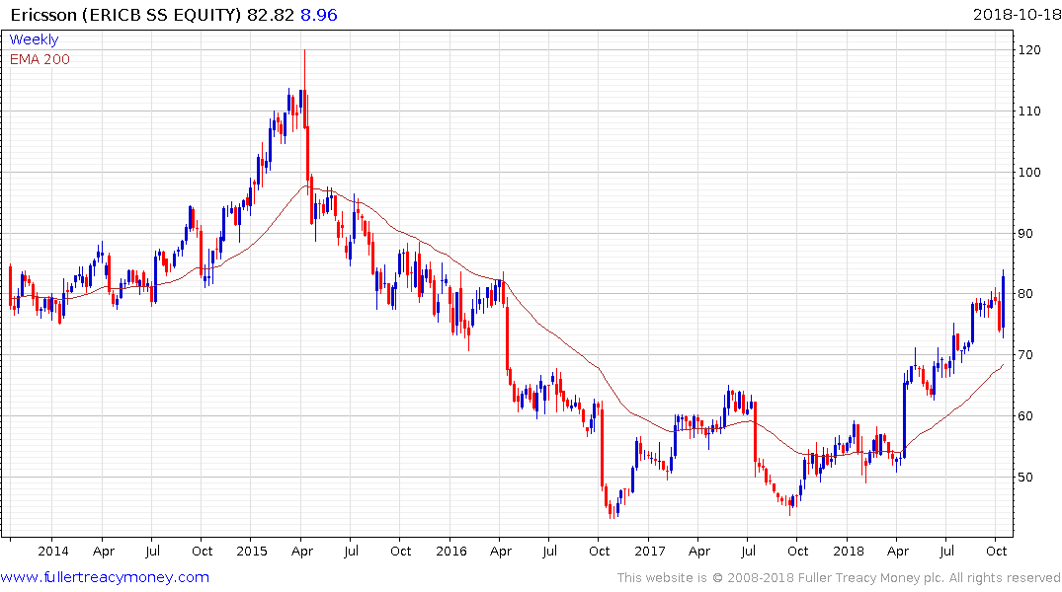
Task: Click the 2016 time axis label
Action: 451,551
